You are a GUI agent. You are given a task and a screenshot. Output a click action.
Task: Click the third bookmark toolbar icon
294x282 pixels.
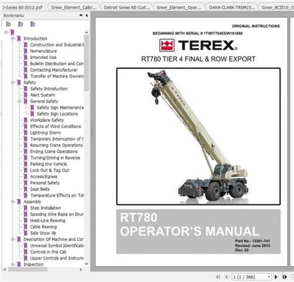[x=33, y=24]
